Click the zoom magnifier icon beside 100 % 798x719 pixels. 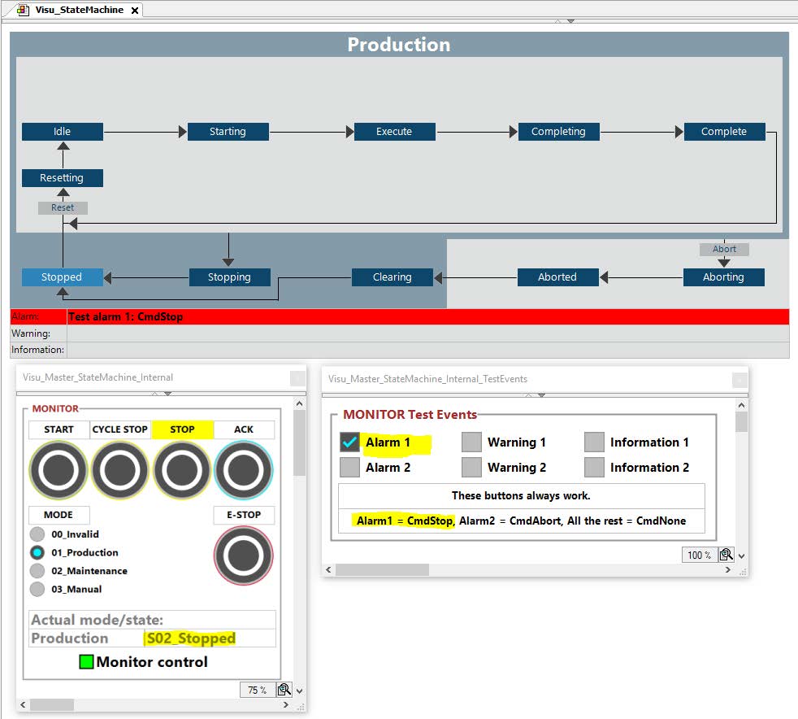[726, 555]
